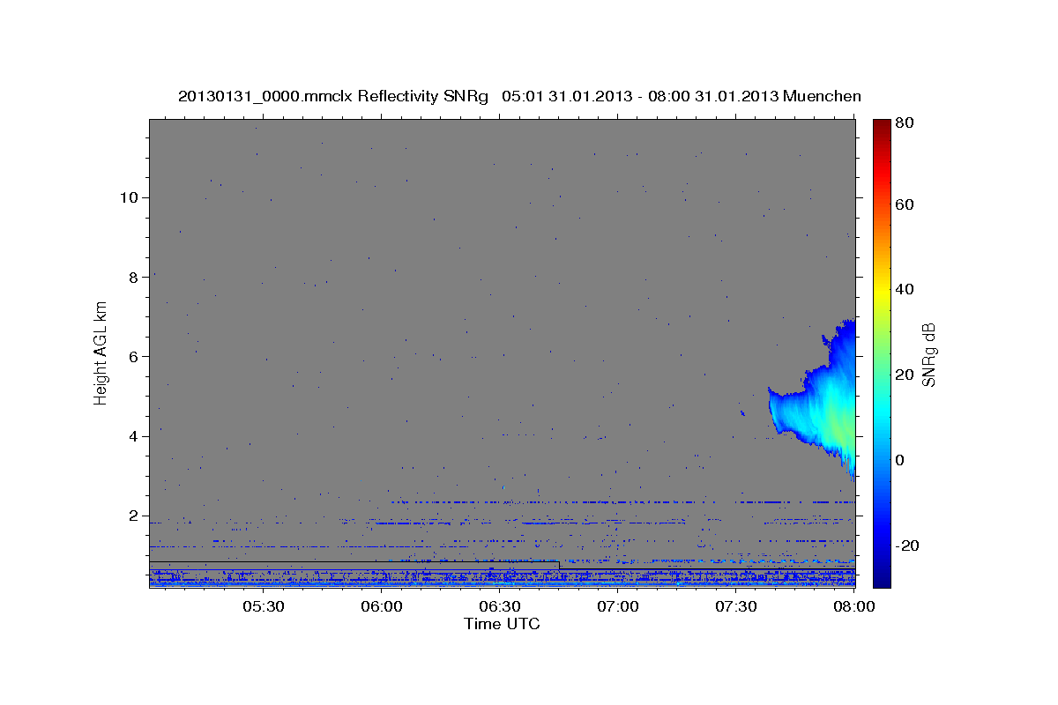Click the 06:00 time tick label

382,607
